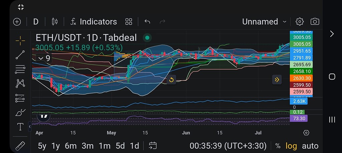Click the ETH/USDT symbol title
This screenshot has width=342, height=153.
point(86,38)
